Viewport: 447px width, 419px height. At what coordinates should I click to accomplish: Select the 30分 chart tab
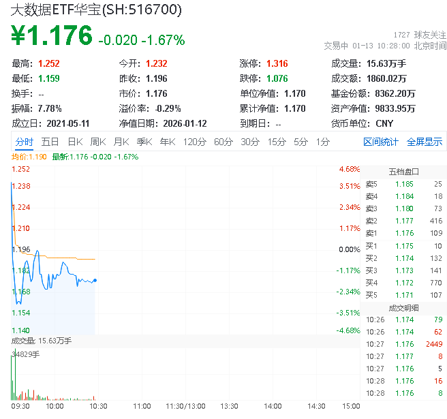click(250, 142)
